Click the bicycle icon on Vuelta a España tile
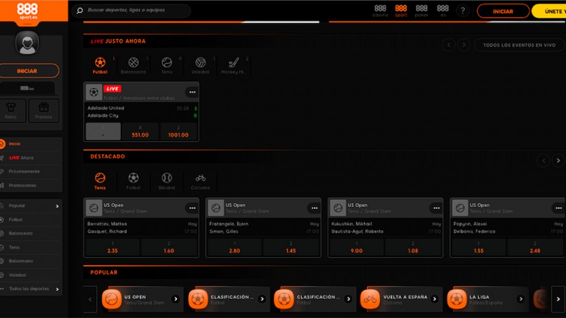 click(370, 299)
